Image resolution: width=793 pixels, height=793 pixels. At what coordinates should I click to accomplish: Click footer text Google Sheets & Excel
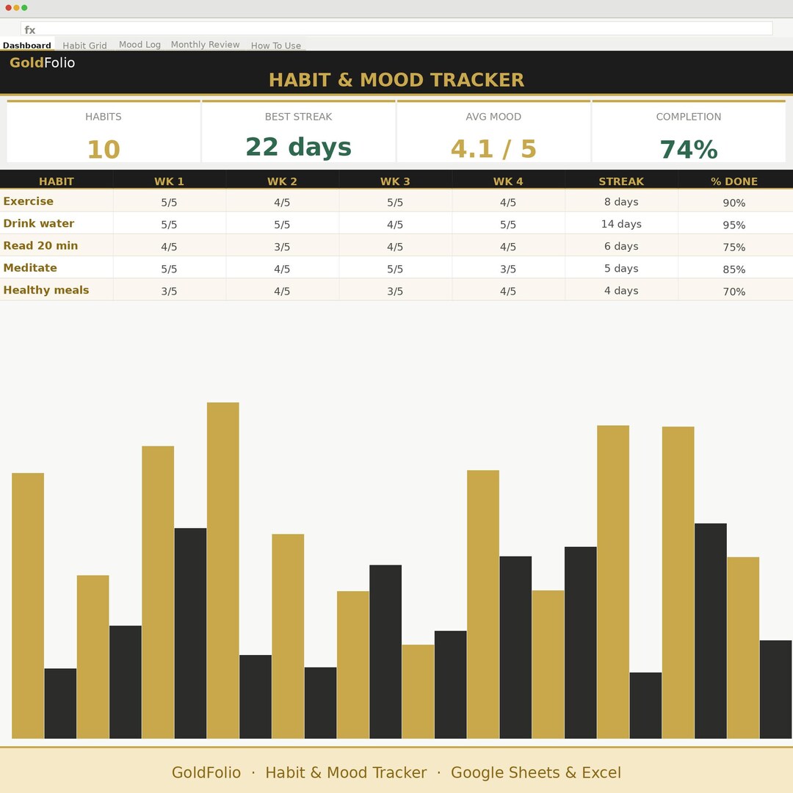tap(535, 772)
